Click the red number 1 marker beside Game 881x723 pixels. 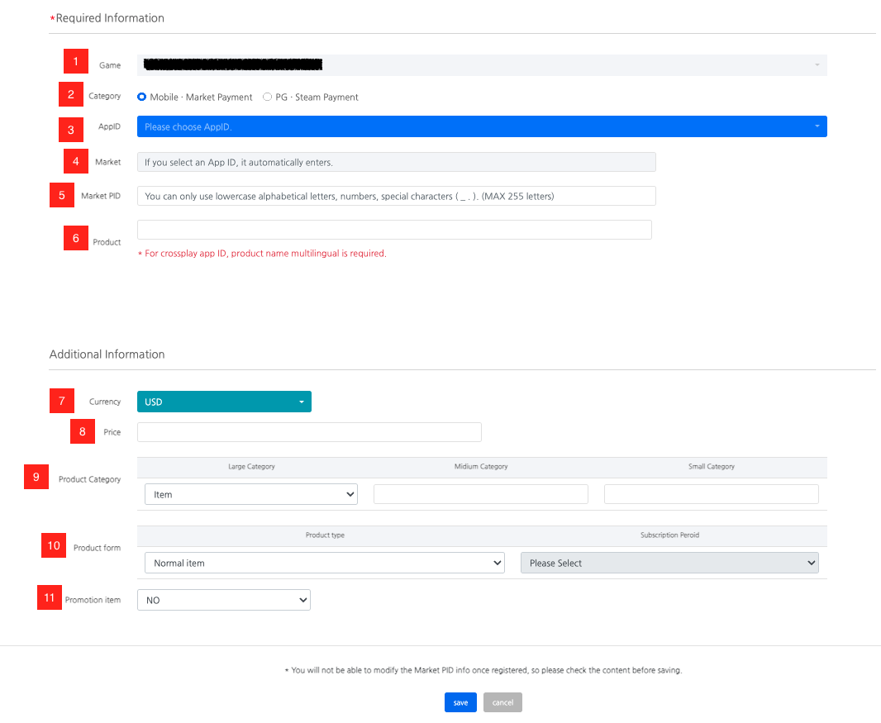[76, 62]
